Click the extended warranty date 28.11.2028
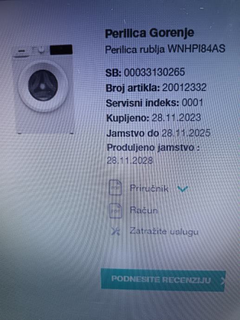Screen dimensions: 240x320 tap(130, 160)
